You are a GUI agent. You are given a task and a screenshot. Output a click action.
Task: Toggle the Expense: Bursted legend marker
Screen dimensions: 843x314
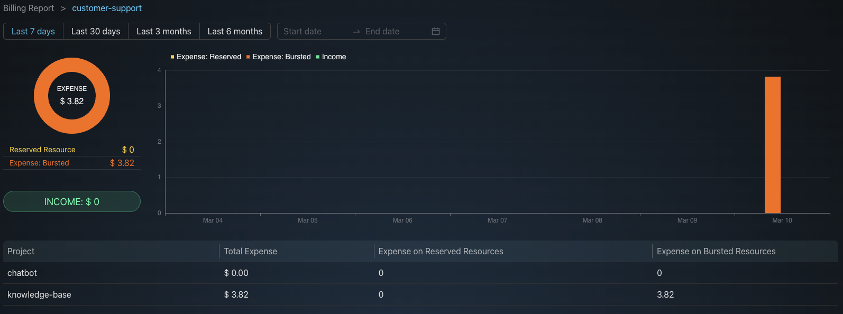248,57
